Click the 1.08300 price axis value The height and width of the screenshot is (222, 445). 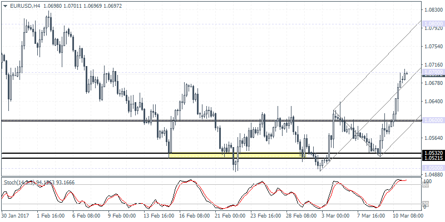coord(433,9)
